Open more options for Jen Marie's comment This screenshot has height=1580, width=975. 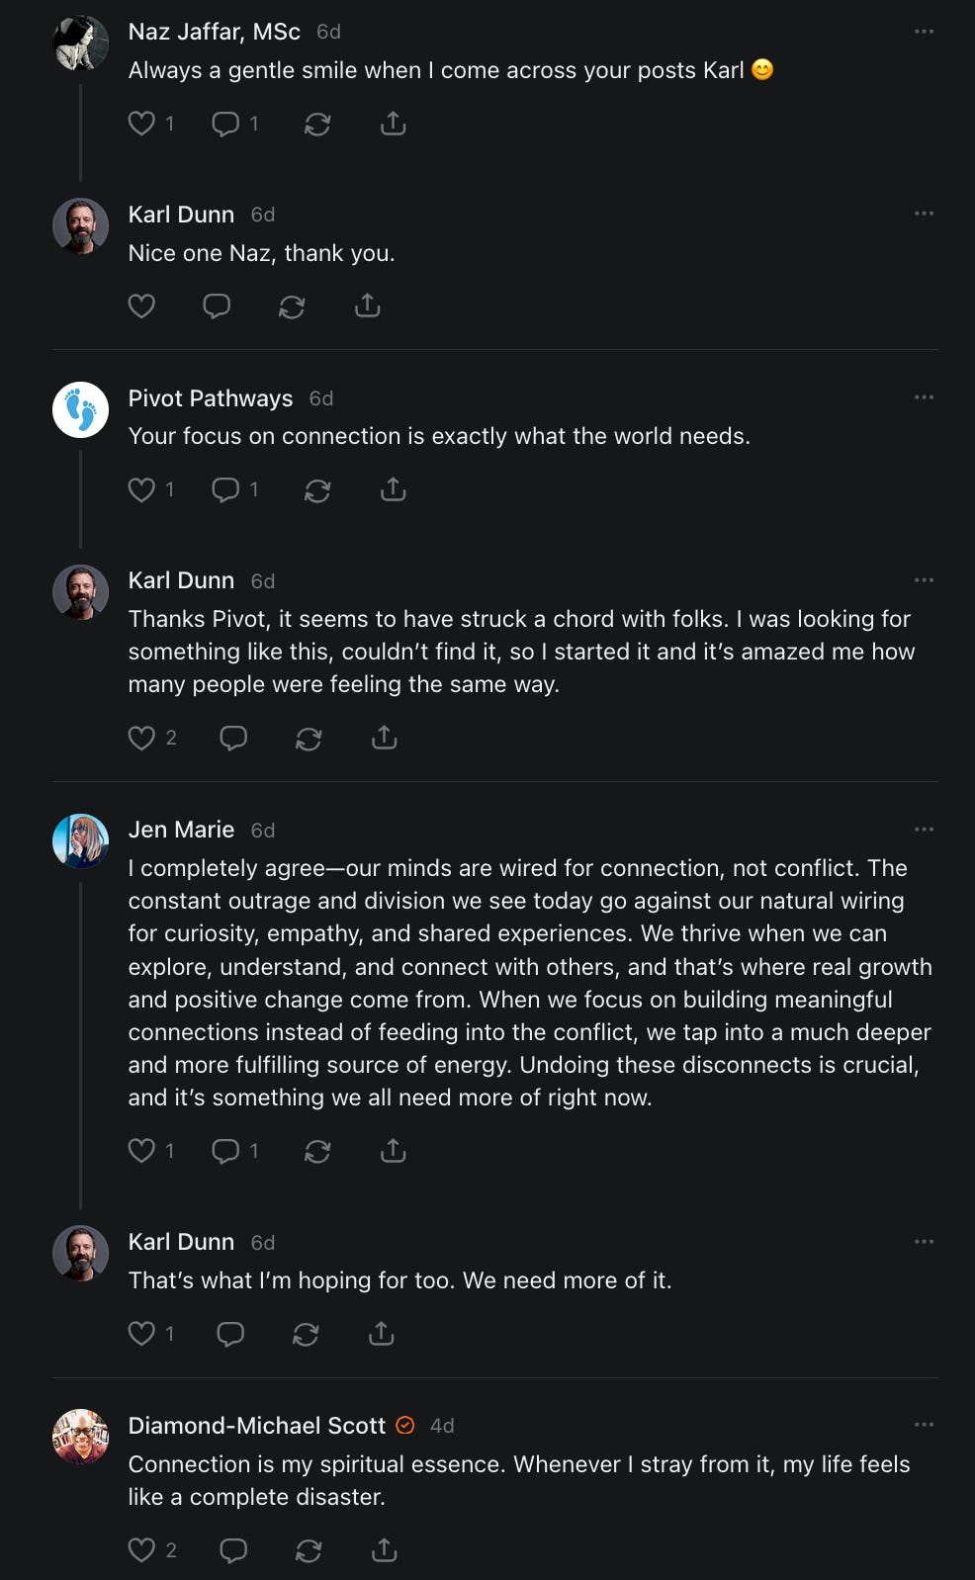tap(924, 830)
